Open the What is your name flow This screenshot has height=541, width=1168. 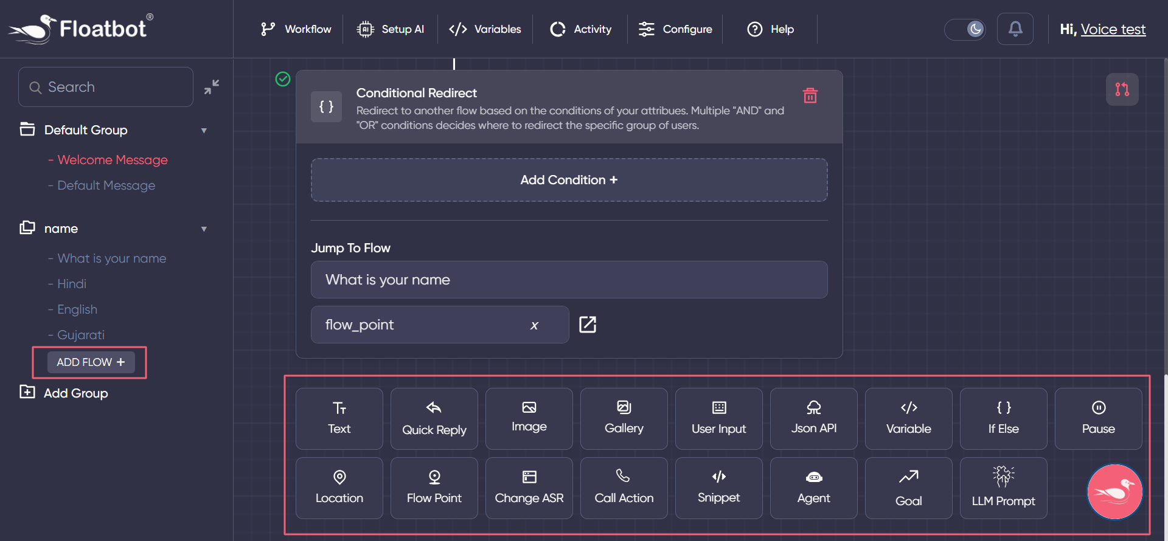pyautogui.click(x=112, y=258)
